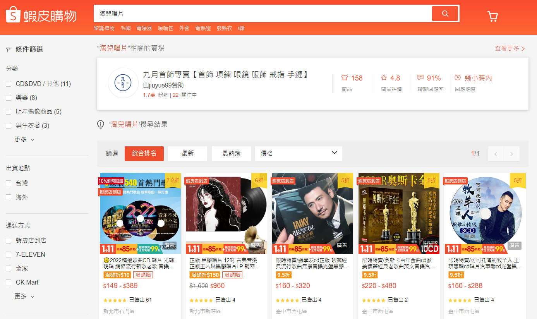The width and height of the screenshot is (537, 319).
Task: Click the 毛帽 quick search link
Action: click(125, 28)
